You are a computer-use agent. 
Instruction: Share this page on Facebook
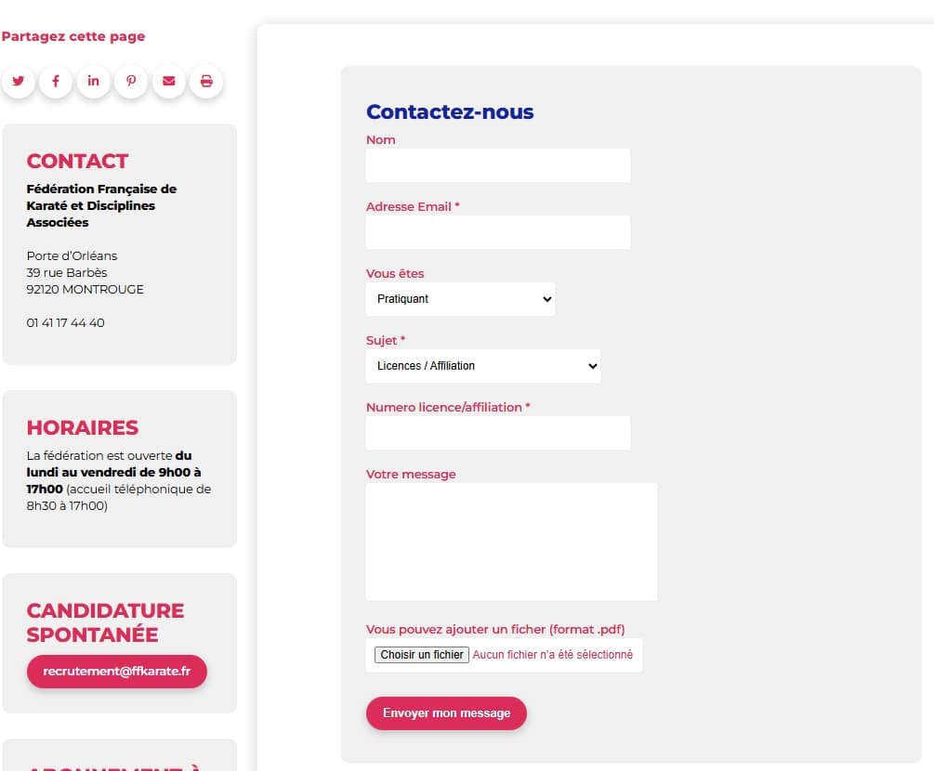(x=56, y=82)
